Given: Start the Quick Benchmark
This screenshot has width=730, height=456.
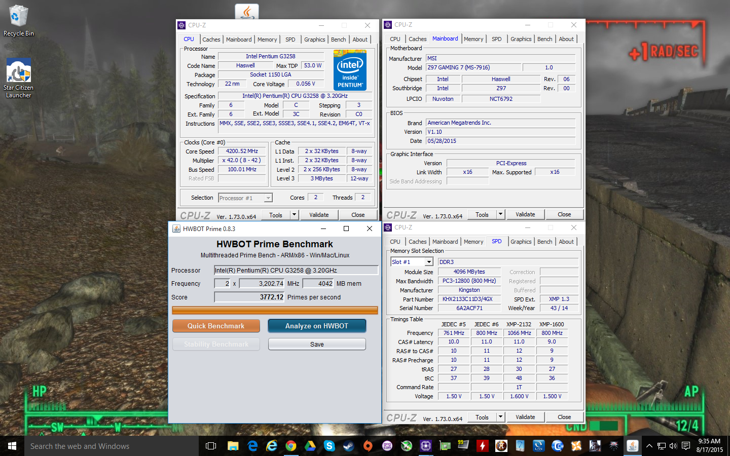Looking at the screenshot, I should click(216, 326).
